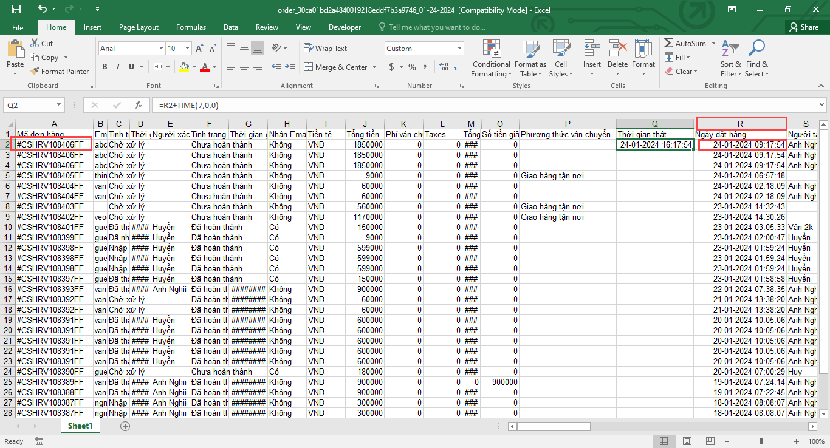The image size is (830, 448).
Task: Add a new sheet with plus icon
Action: 125,426
